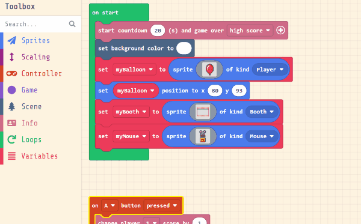
Task: Click the Controller gamepad icon
Action: click(12, 73)
